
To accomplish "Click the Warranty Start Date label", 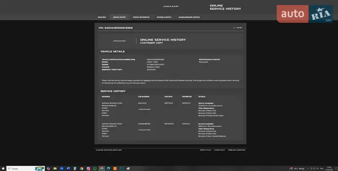I will tap(112, 70).
